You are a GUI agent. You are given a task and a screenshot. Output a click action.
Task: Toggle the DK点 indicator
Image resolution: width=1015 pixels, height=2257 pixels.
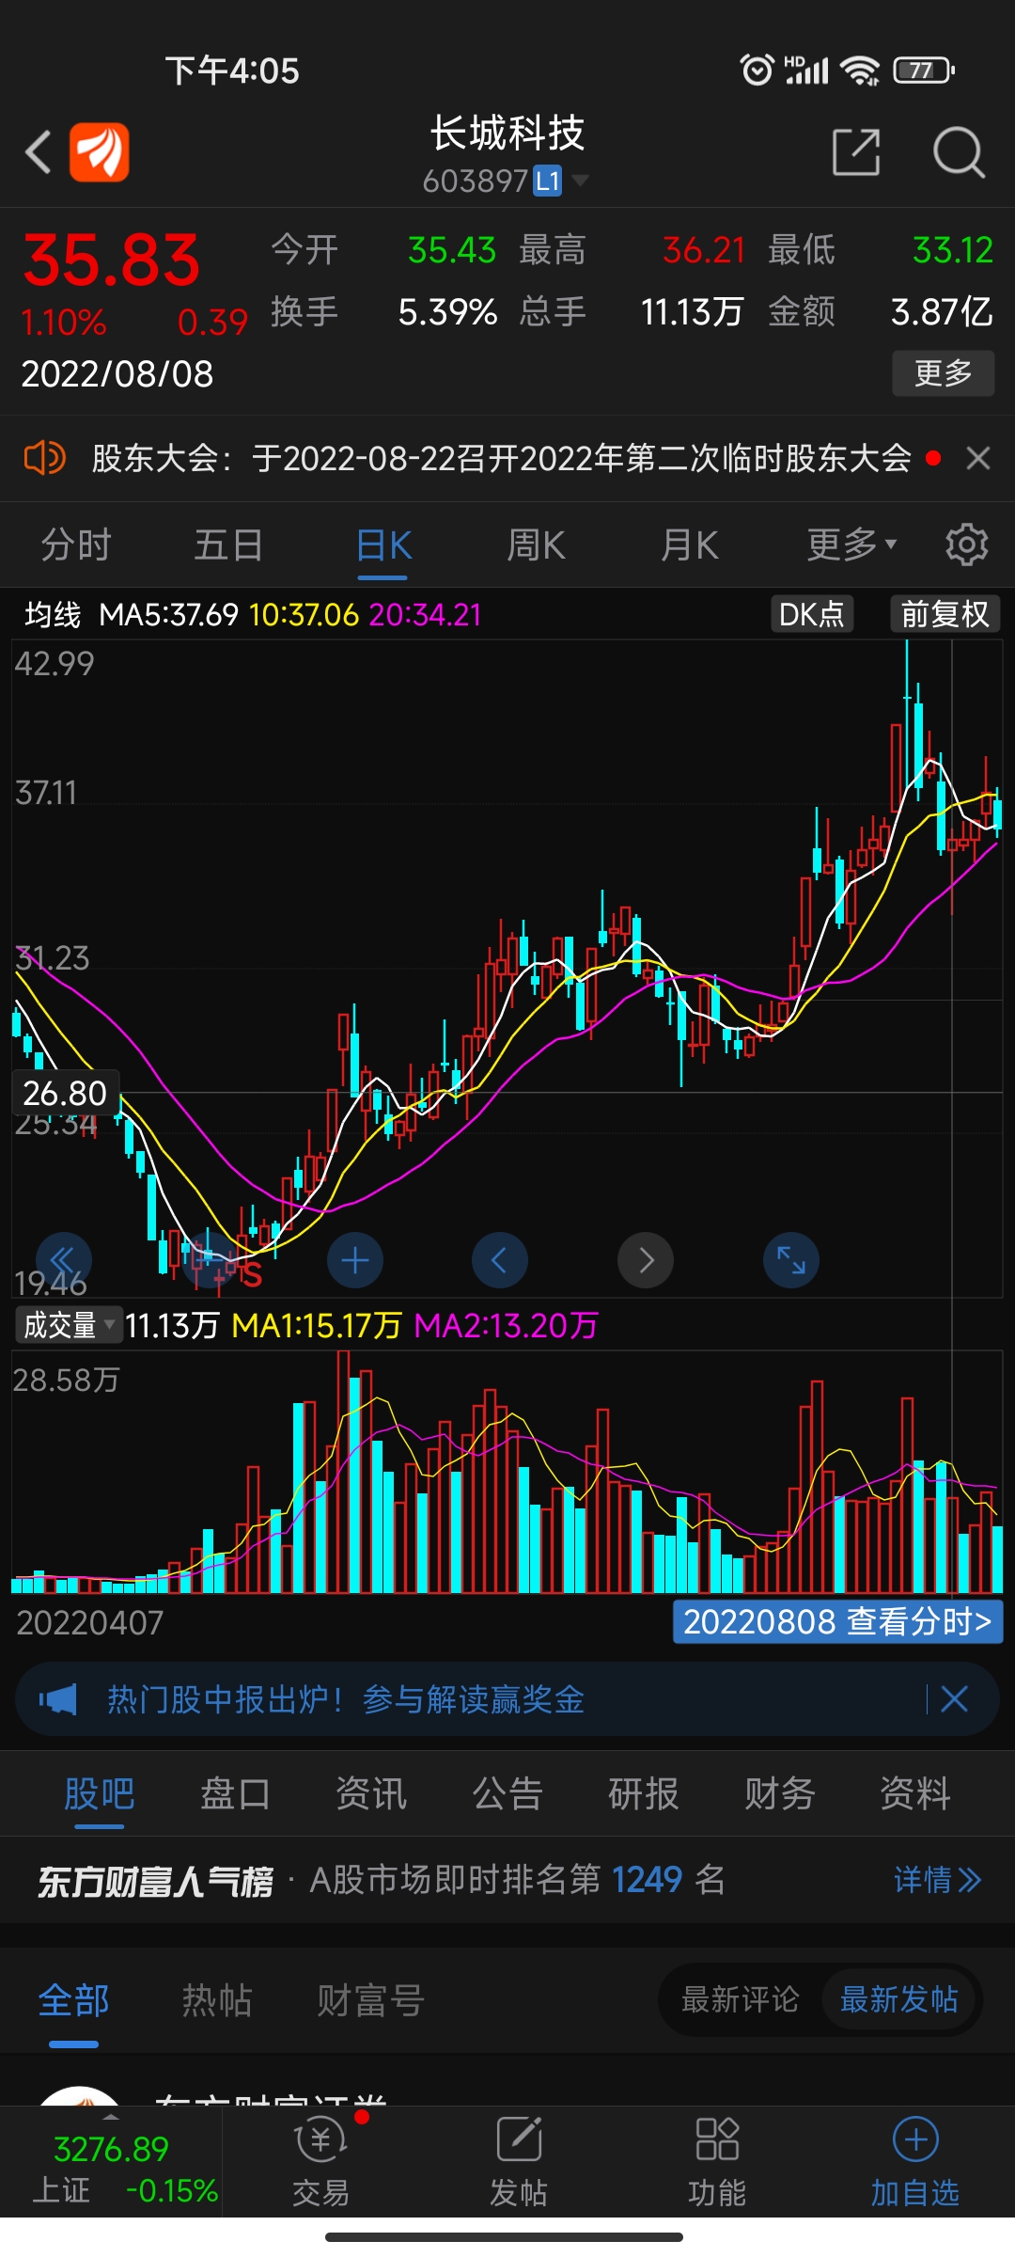[812, 614]
